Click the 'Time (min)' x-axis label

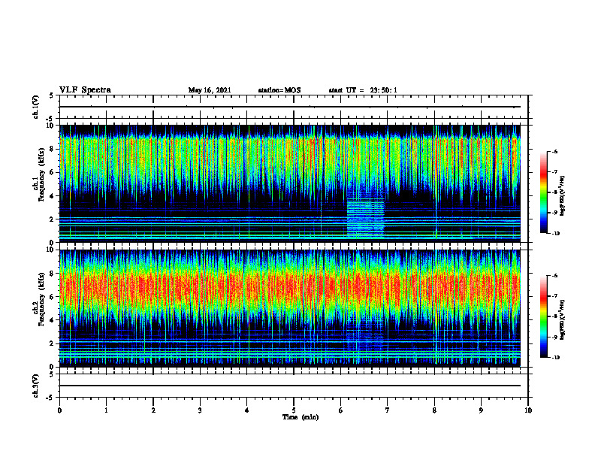(x=301, y=417)
